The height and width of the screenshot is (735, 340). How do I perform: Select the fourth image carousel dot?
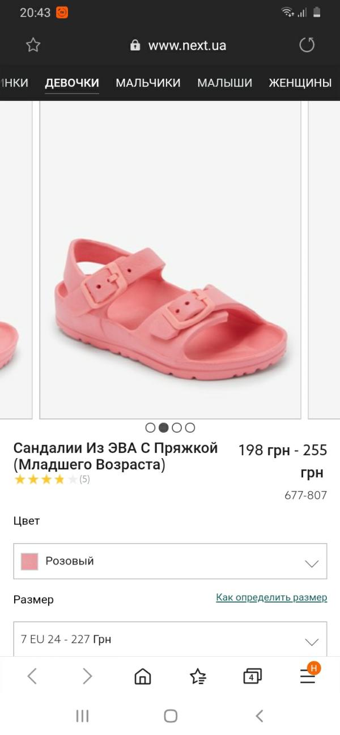(190, 428)
